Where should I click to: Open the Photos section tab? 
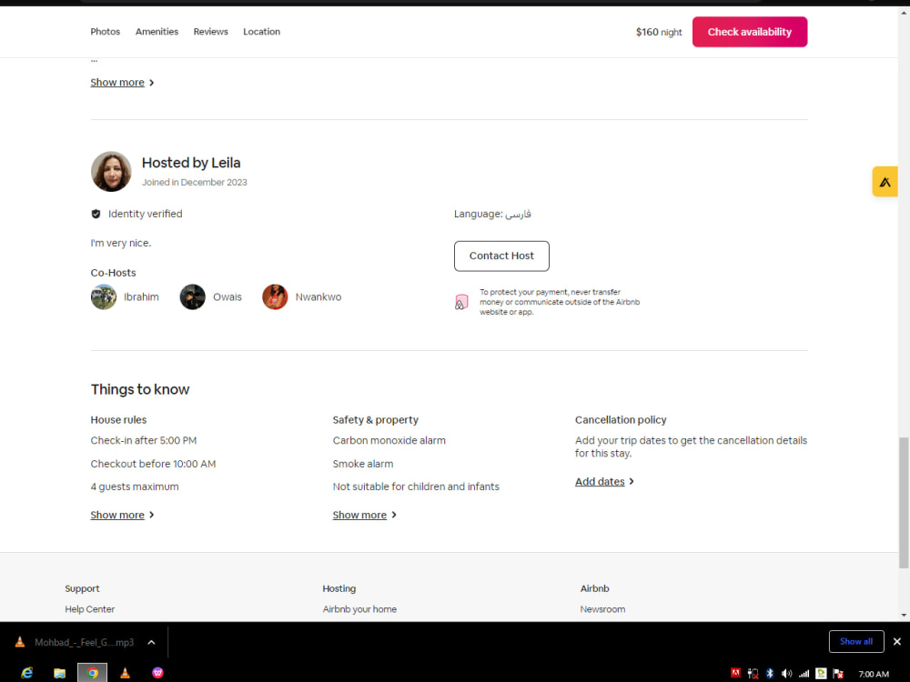pos(105,31)
